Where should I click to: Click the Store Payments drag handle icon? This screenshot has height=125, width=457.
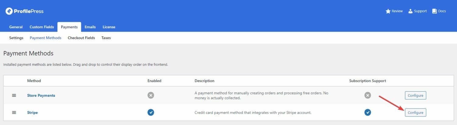pos(14,95)
